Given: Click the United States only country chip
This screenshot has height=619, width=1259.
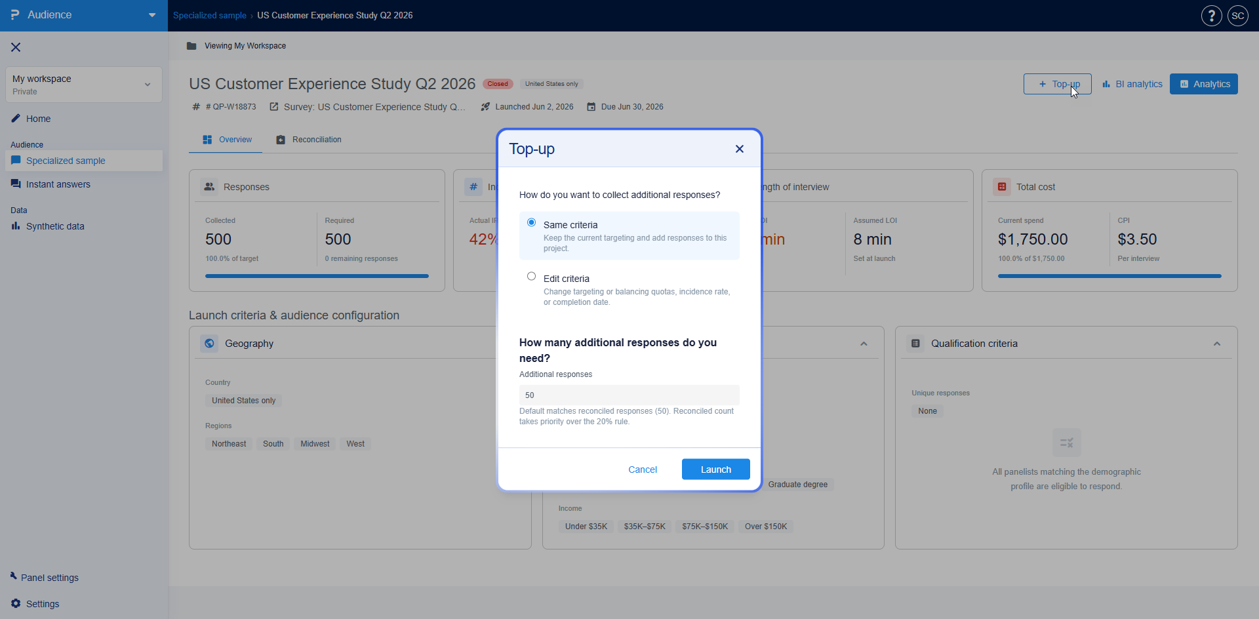Looking at the screenshot, I should pyautogui.click(x=243, y=401).
